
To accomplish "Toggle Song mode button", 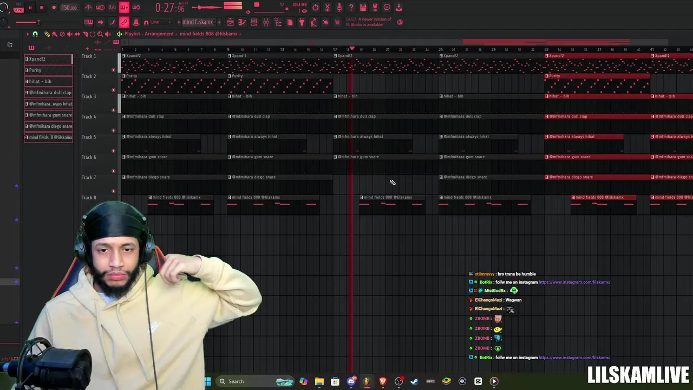I will point(18,10).
